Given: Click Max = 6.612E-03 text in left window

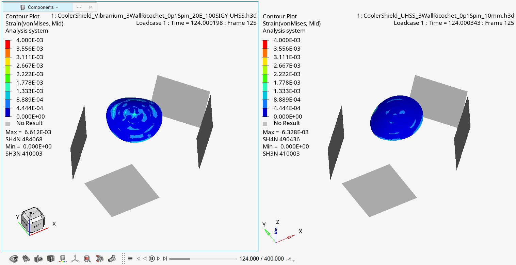Looking at the screenshot, I should tap(28, 132).
